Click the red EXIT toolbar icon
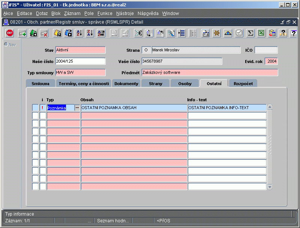 pos(10,33)
